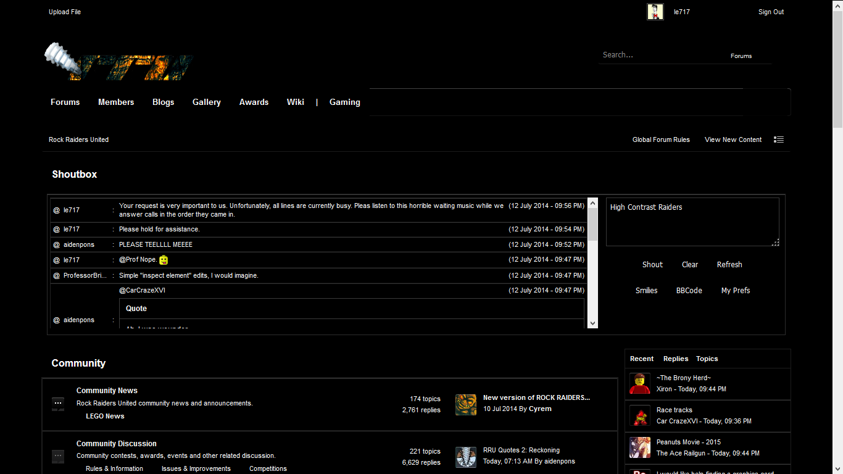843x474 pixels.
Task: Open the Gallery section
Action: click(207, 102)
